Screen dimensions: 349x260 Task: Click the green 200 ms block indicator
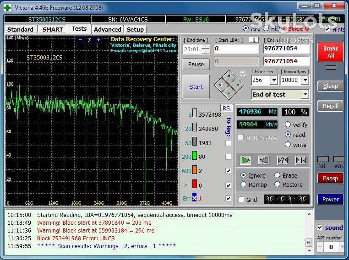[195, 155]
